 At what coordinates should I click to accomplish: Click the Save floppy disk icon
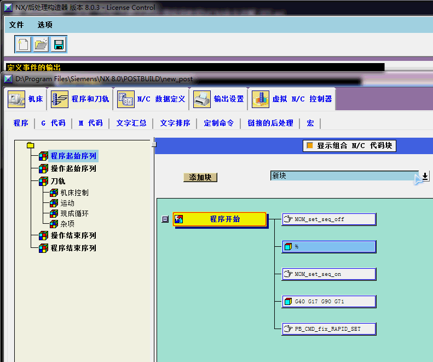(x=59, y=44)
